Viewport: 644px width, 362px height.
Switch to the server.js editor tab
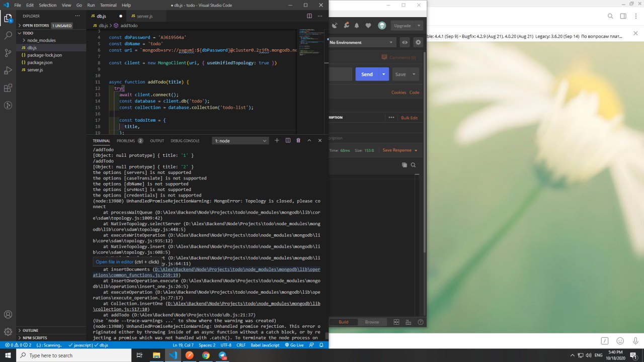[x=141, y=16]
